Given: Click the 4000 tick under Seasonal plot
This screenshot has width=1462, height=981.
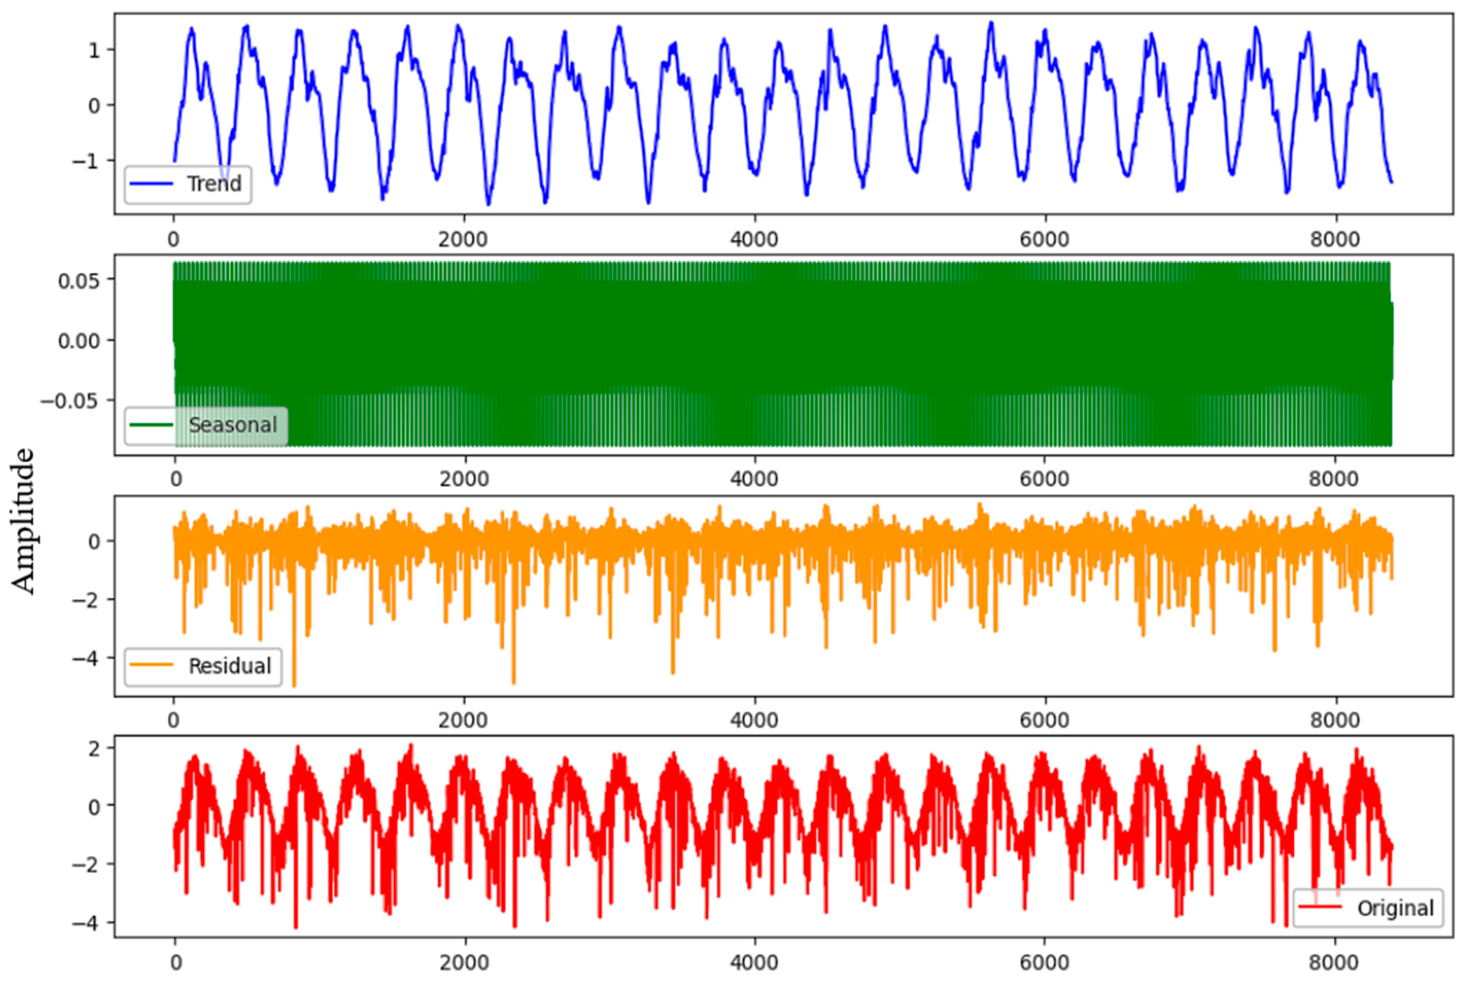Looking at the screenshot, I should point(754,479).
